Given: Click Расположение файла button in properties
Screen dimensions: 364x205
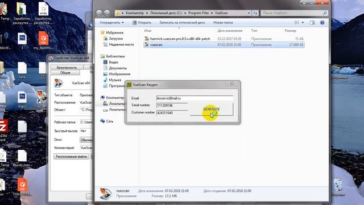Looking at the screenshot, I should click(71, 157).
